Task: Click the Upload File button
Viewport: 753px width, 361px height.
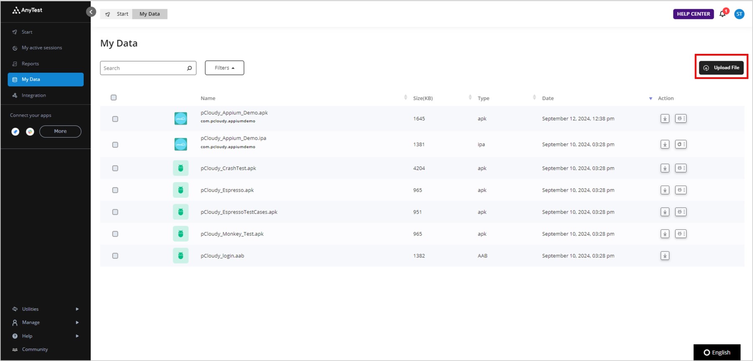Action: (x=721, y=68)
